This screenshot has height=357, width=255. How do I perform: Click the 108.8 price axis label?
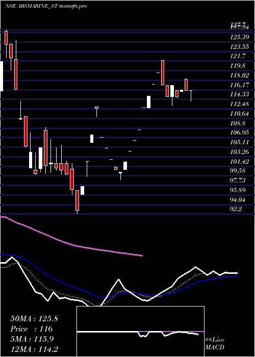(238, 123)
